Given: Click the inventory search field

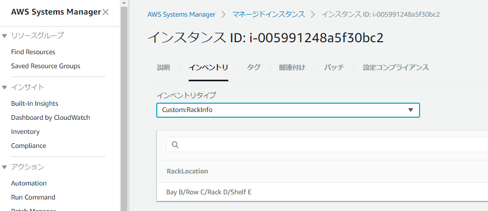Looking at the screenshot, I should coord(327,145).
